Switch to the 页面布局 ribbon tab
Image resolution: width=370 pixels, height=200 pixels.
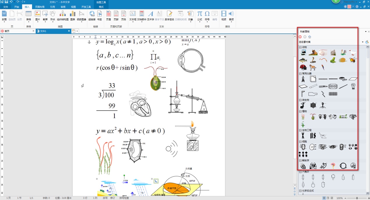[40, 7]
